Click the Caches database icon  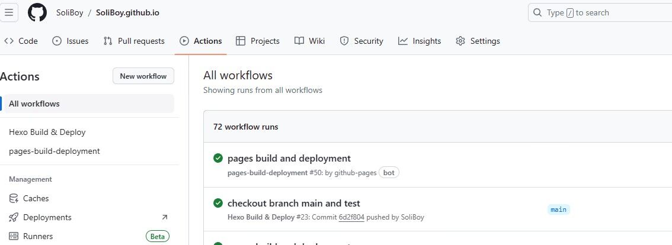click(14, 198)
